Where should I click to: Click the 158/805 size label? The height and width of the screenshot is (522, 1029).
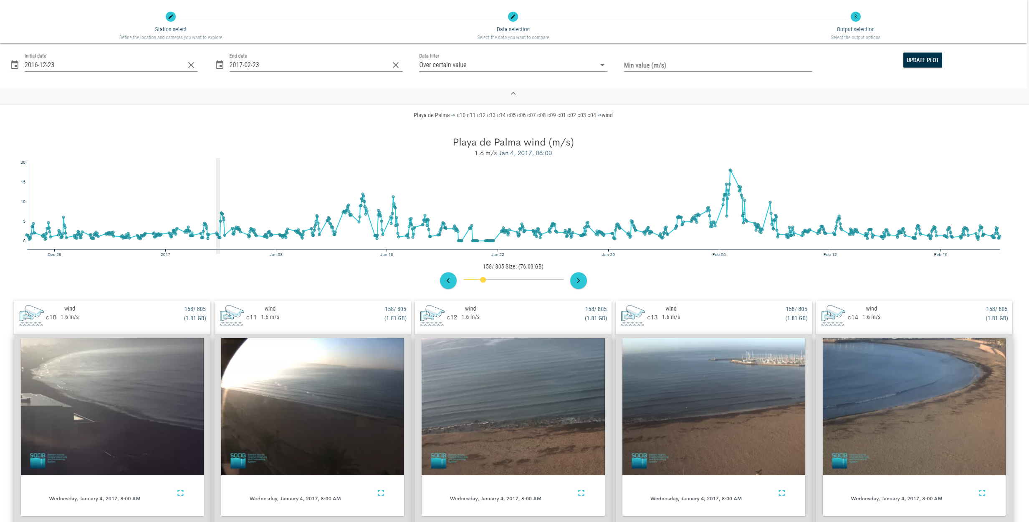click(x=513, y=266)
